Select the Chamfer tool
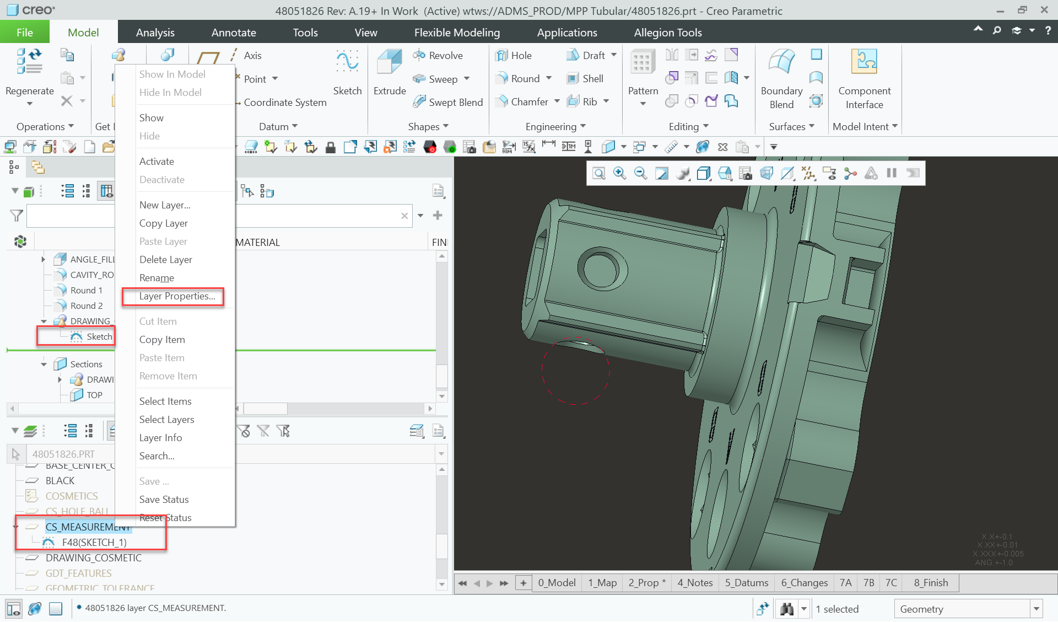 pyautogui.click(x=523, y=101)
